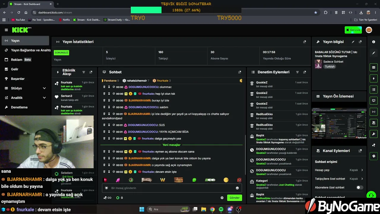Viewport: 380px width, 214px height.
Task: Timeout user on 'o yayında sağ açık oynamıştım' message
Action: click(x=109, y=165)
